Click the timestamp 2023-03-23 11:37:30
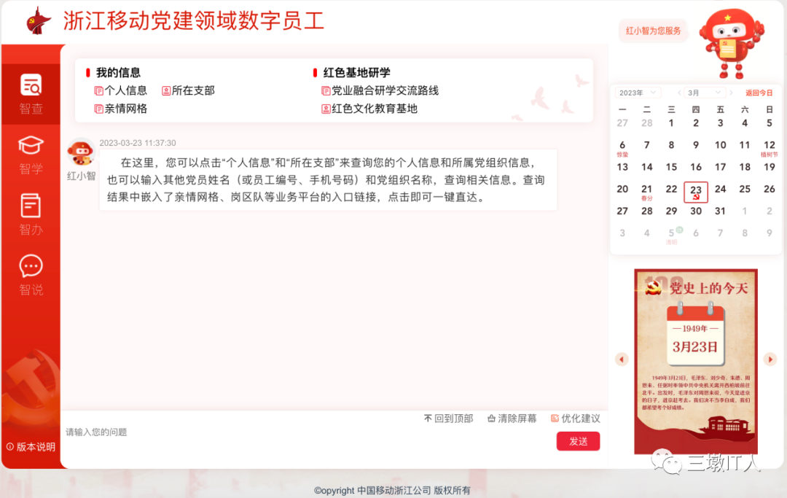 click(138, 143)
